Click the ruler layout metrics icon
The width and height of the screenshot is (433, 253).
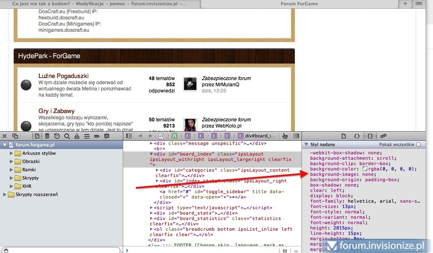click(x=383, y=136)
